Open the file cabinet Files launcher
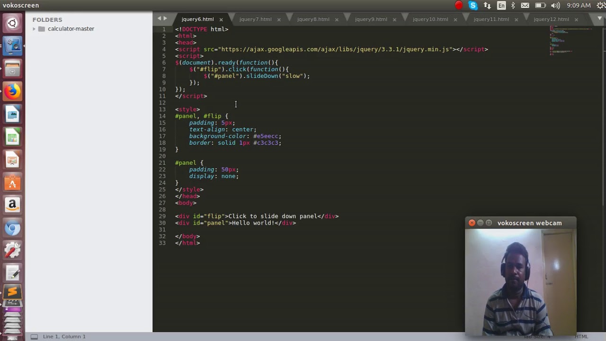The image size is (606, 341). (12, 69)
